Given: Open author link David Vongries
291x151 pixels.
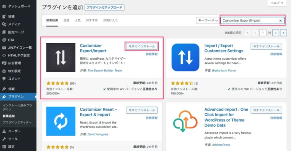Looking at the screenshot, I should point(98,134).
